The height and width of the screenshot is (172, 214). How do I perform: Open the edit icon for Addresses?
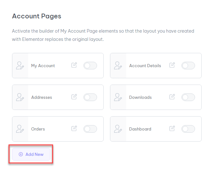coord(74,97)
